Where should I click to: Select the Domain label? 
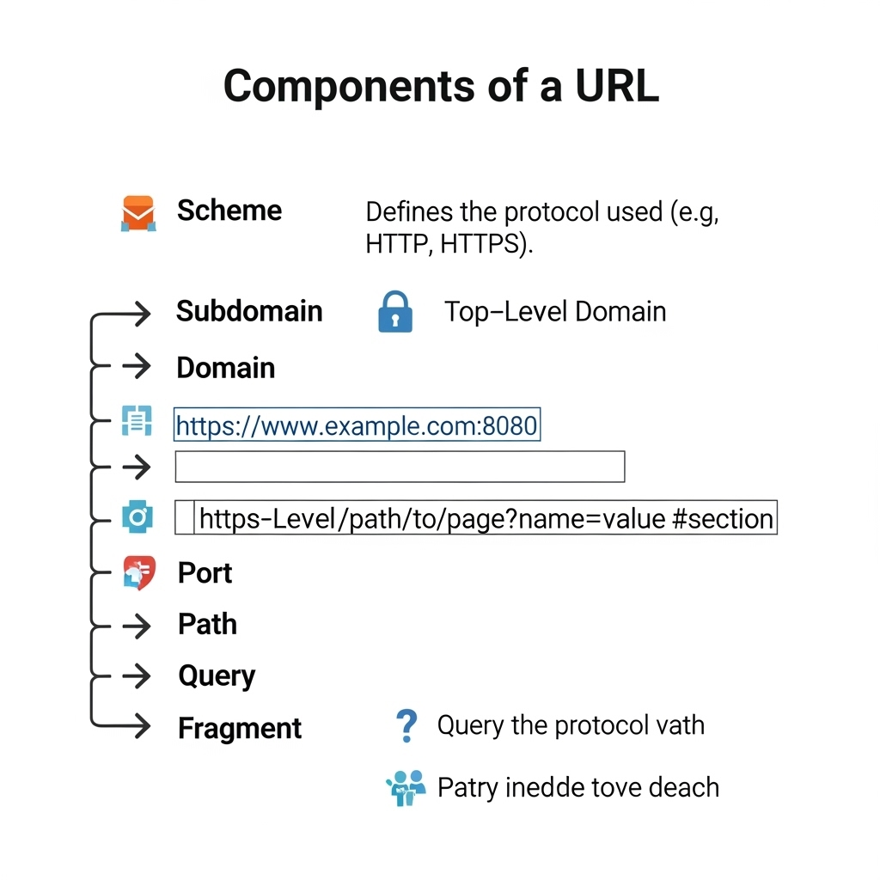click(x=225, y=368)
